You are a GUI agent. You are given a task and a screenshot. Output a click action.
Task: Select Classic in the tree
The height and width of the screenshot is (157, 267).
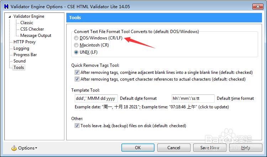pos(27,23)
